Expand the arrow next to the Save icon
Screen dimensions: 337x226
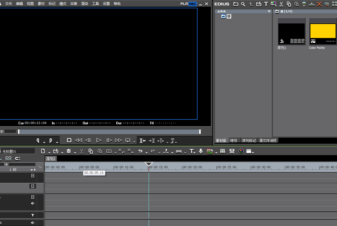[x=75, y=152]
